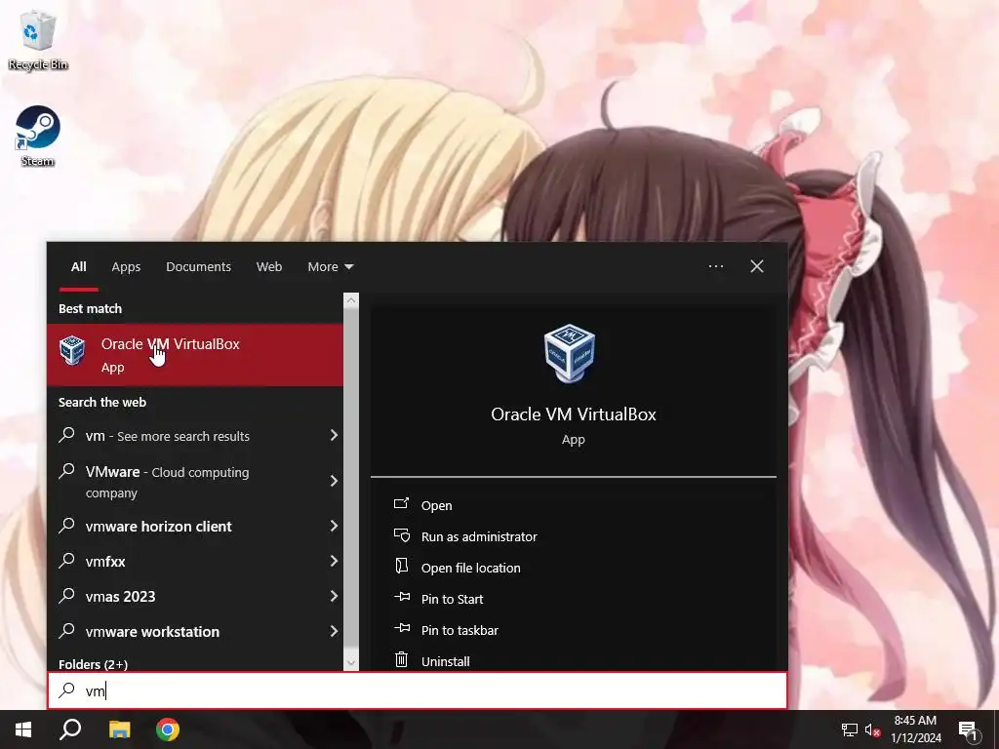Click the VirtualBox icon in Best match

point(72,351)
